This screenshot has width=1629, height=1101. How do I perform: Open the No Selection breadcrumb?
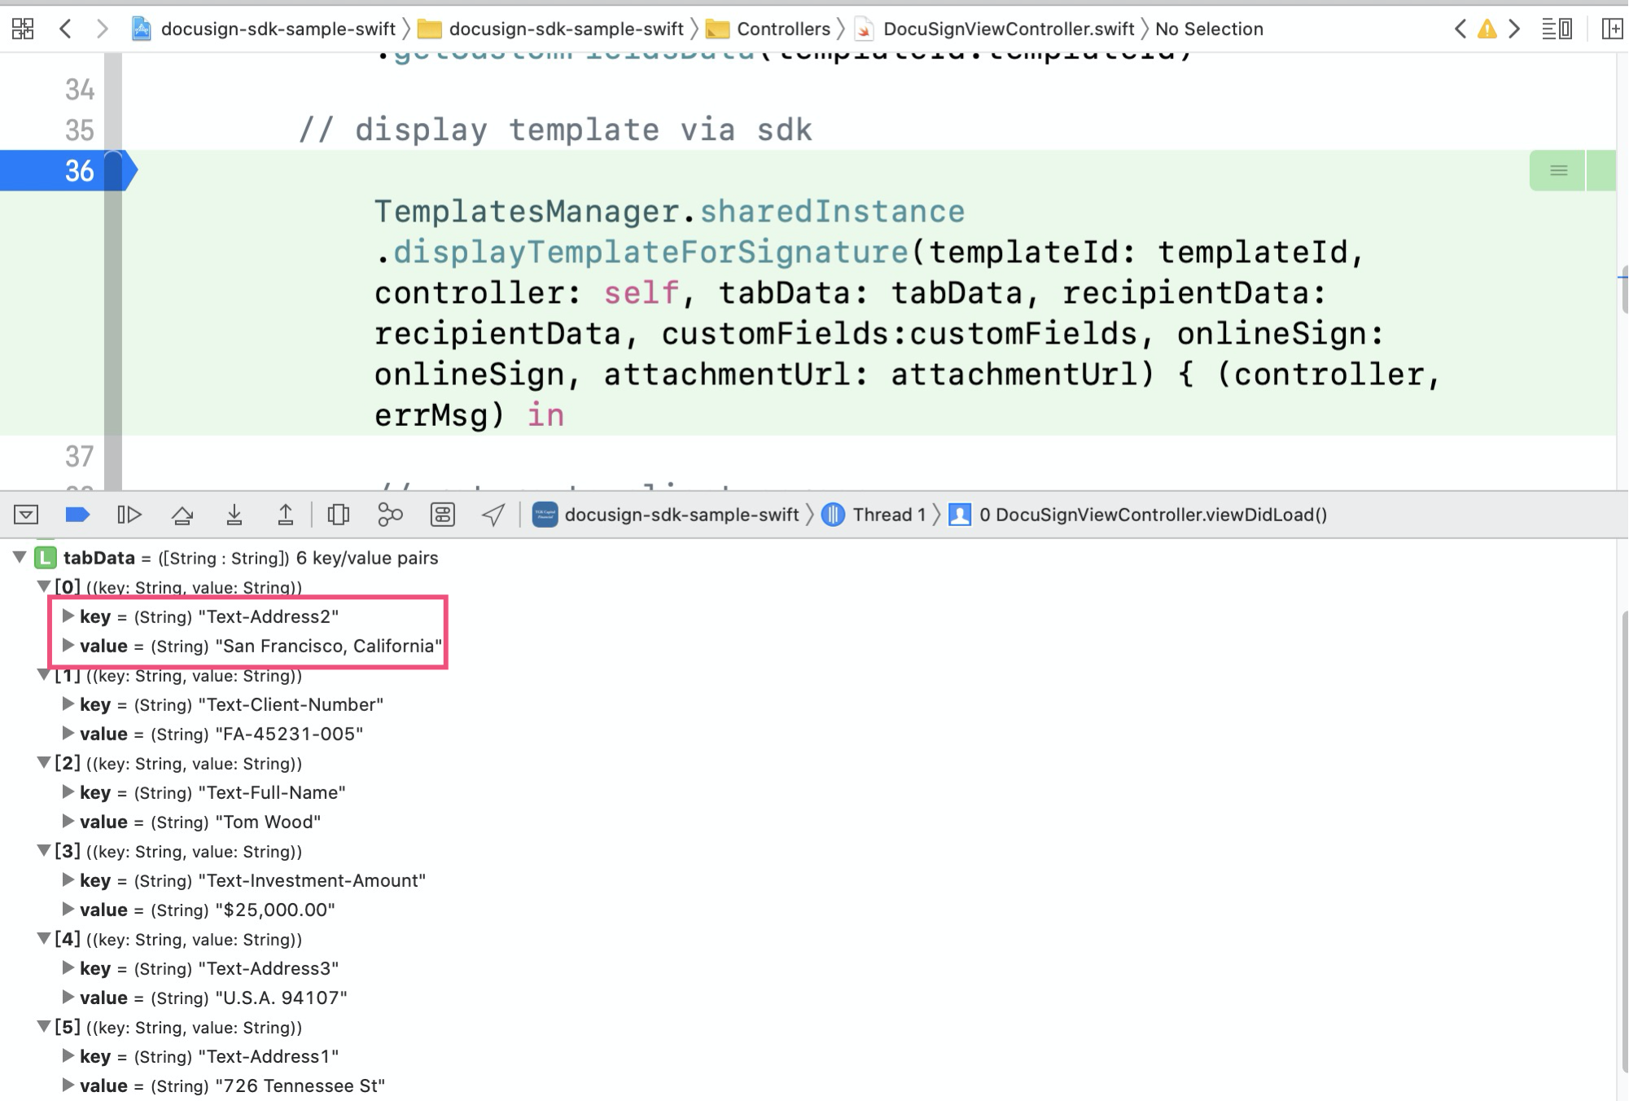click(1210, 29)
